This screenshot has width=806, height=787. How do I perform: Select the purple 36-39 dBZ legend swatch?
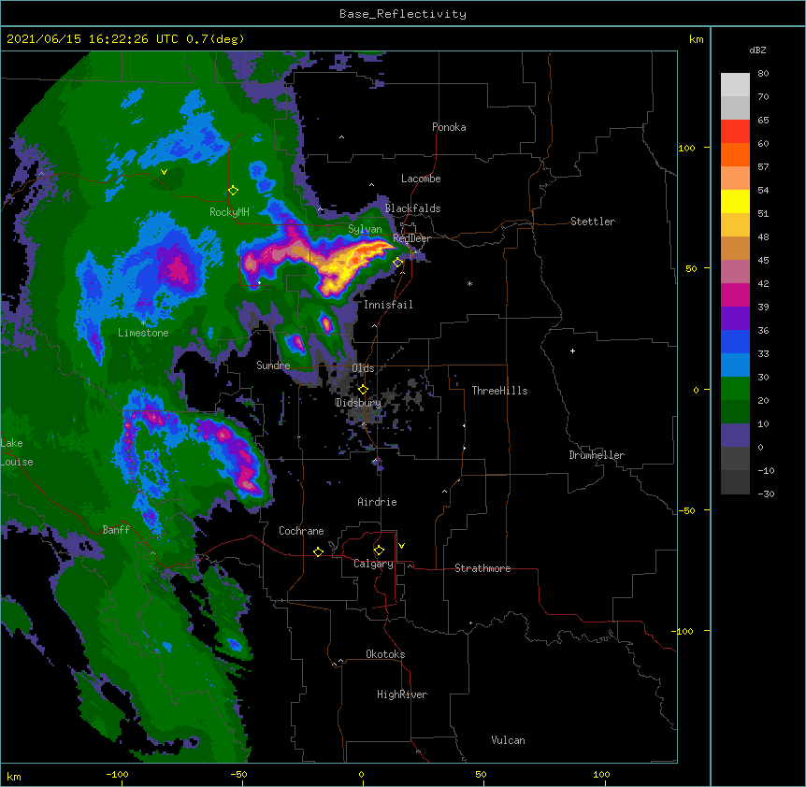tap(735, 318)
